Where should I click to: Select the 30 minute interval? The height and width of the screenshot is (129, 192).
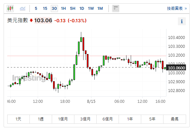point(54,9)
